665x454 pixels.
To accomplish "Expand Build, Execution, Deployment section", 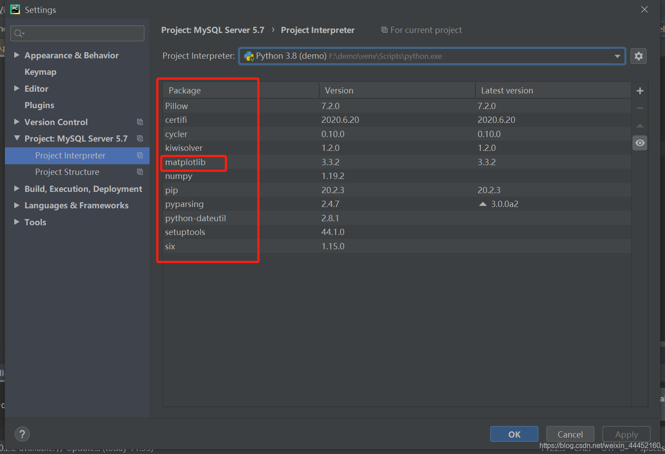I will point(16,188).
